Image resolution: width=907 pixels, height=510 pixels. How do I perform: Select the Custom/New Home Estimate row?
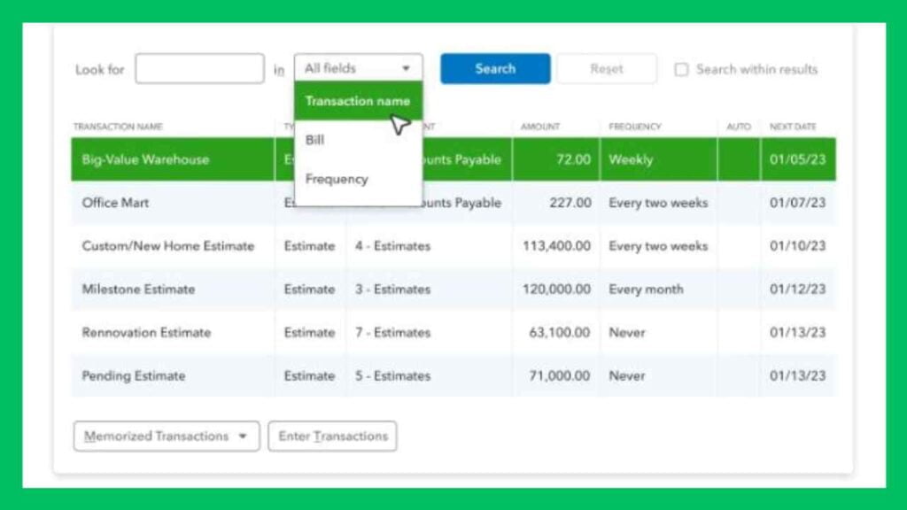(168, 246)
